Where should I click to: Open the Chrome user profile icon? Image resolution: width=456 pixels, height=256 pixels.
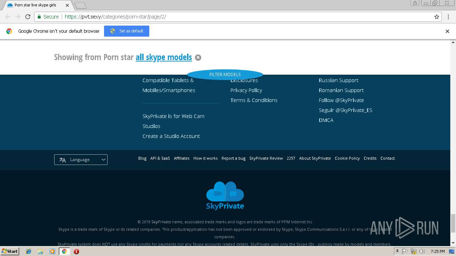point(415,3)
